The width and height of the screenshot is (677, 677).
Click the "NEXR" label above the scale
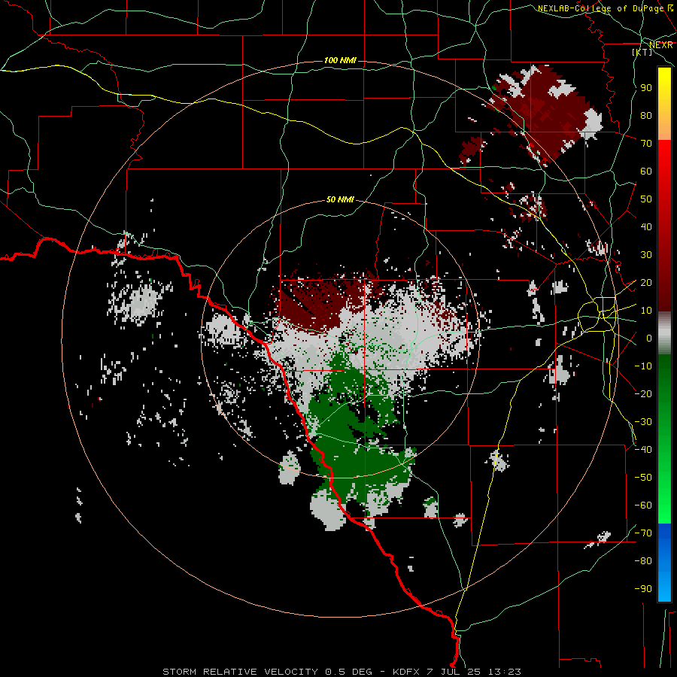(661, 45)
